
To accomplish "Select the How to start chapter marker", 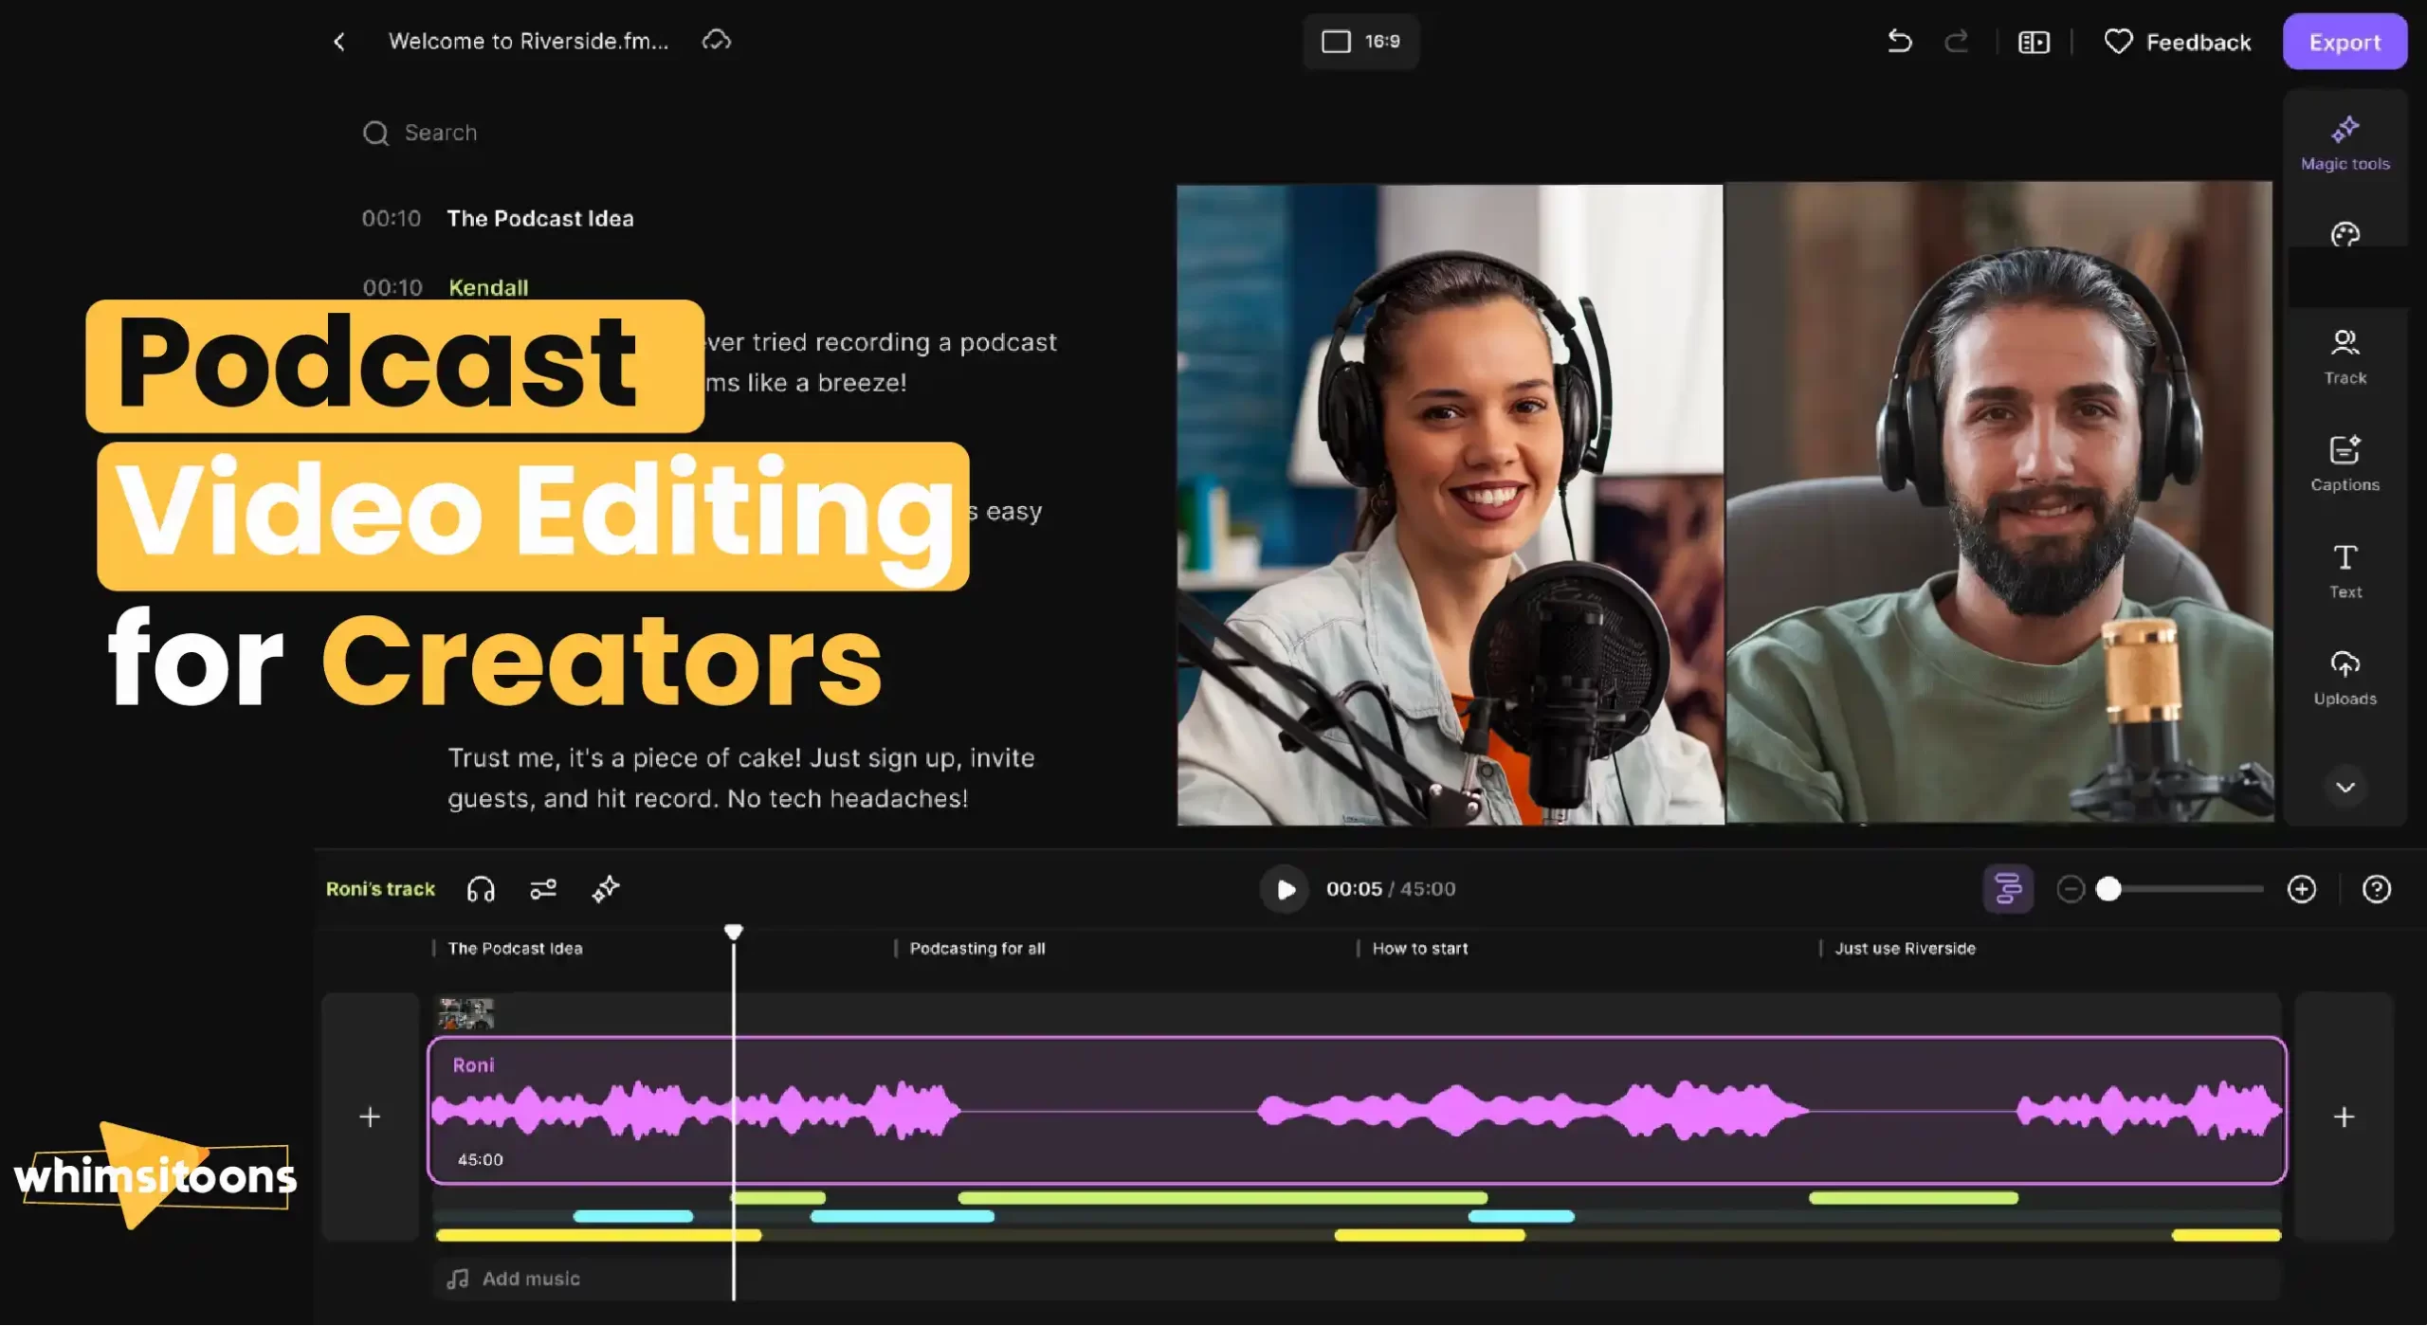I will pyautogui.click(x=1418, y=948).
